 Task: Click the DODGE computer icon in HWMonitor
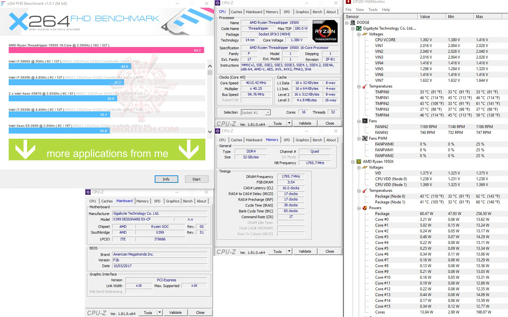coord(353,23)
